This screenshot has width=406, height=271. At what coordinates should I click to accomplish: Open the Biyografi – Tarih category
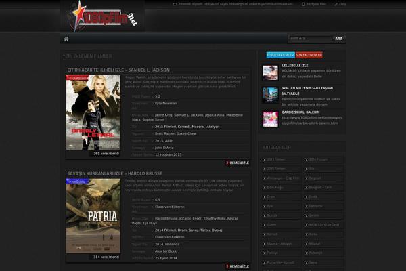pyautogui.click(x=323, y=188)
